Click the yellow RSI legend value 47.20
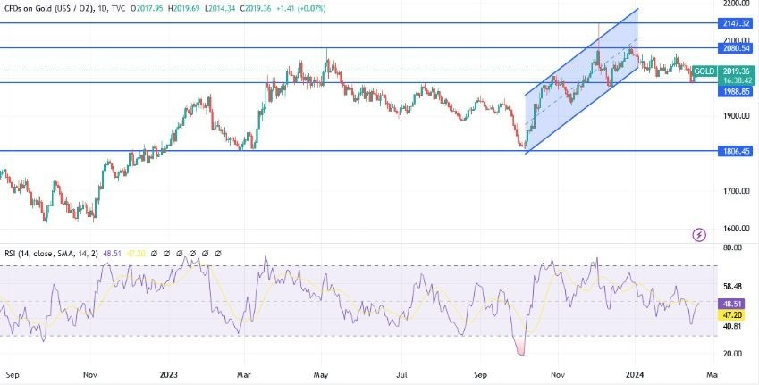 (135, 253)
